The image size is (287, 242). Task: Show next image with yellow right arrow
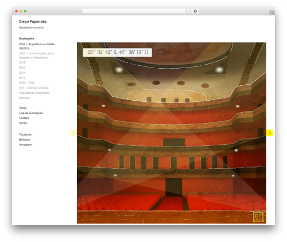pos(270,133)
